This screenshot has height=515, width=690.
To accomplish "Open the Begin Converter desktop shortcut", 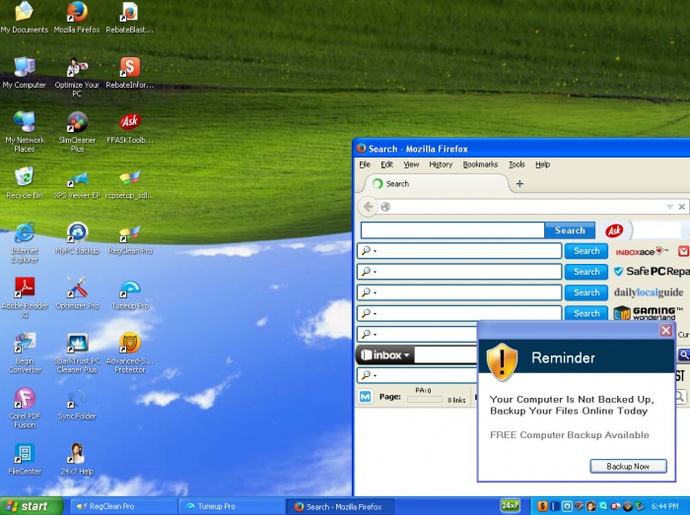I will point(25,353).
